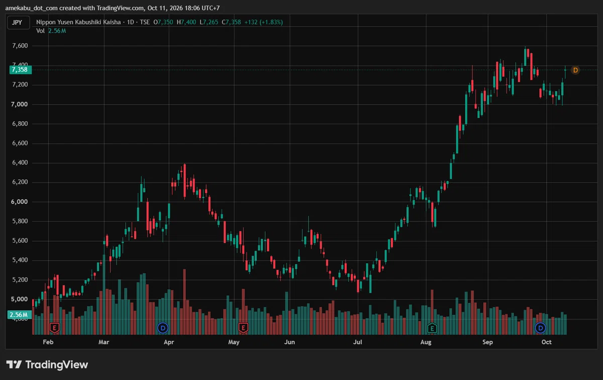Screen dimensions: 603x380
Task: Click the red E earnings marker near Feb
Action: click(55, 328)
